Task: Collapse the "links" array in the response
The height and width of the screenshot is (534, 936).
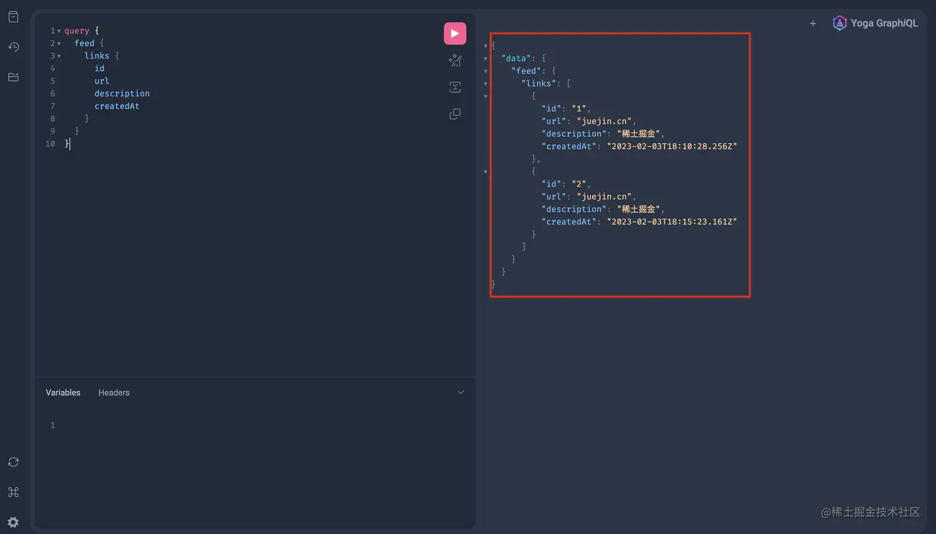Action: [x=485, y=84]
